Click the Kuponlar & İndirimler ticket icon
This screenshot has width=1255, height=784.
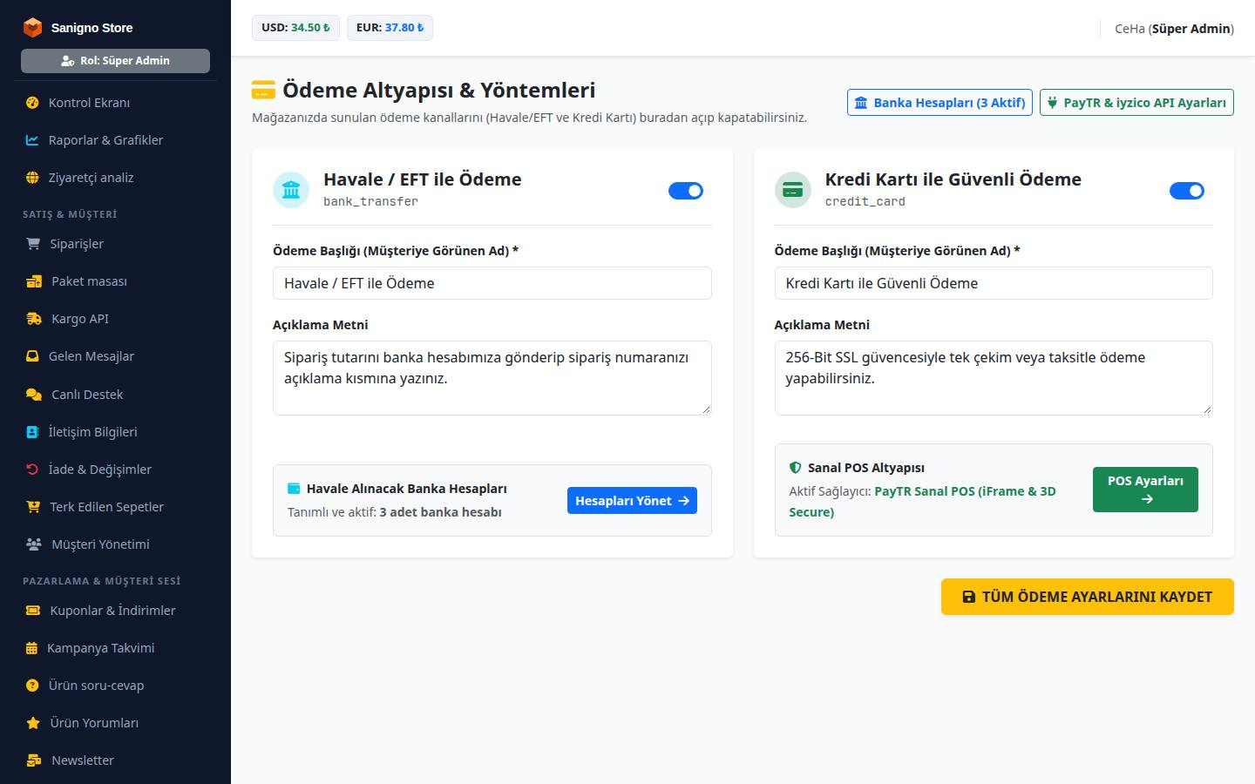pyautogui.click(x=33, y=611)
